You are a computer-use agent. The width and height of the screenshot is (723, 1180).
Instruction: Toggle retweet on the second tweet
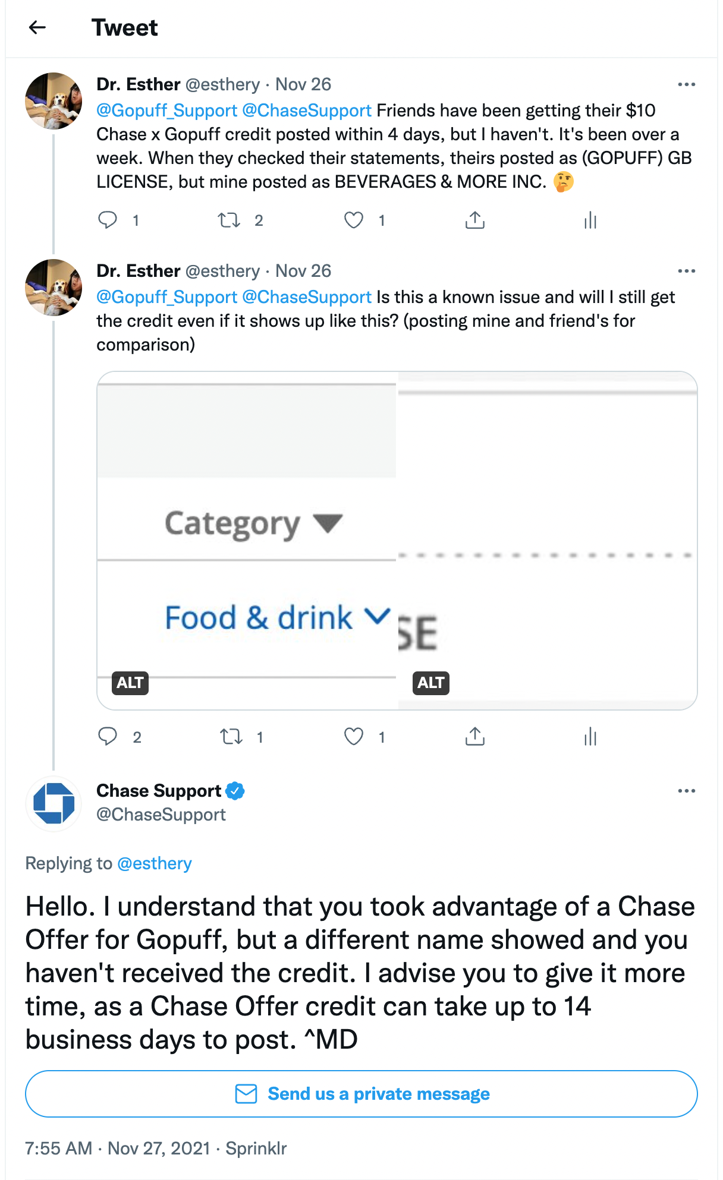[231, 737]
